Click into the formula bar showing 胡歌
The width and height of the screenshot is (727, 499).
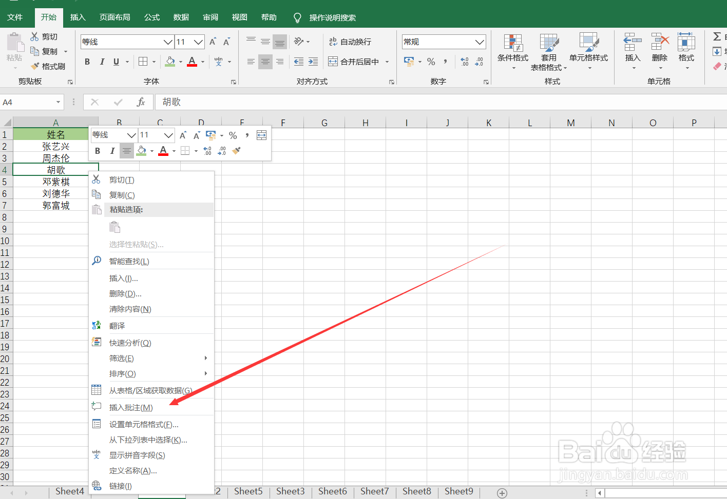(x=441, y=102)
